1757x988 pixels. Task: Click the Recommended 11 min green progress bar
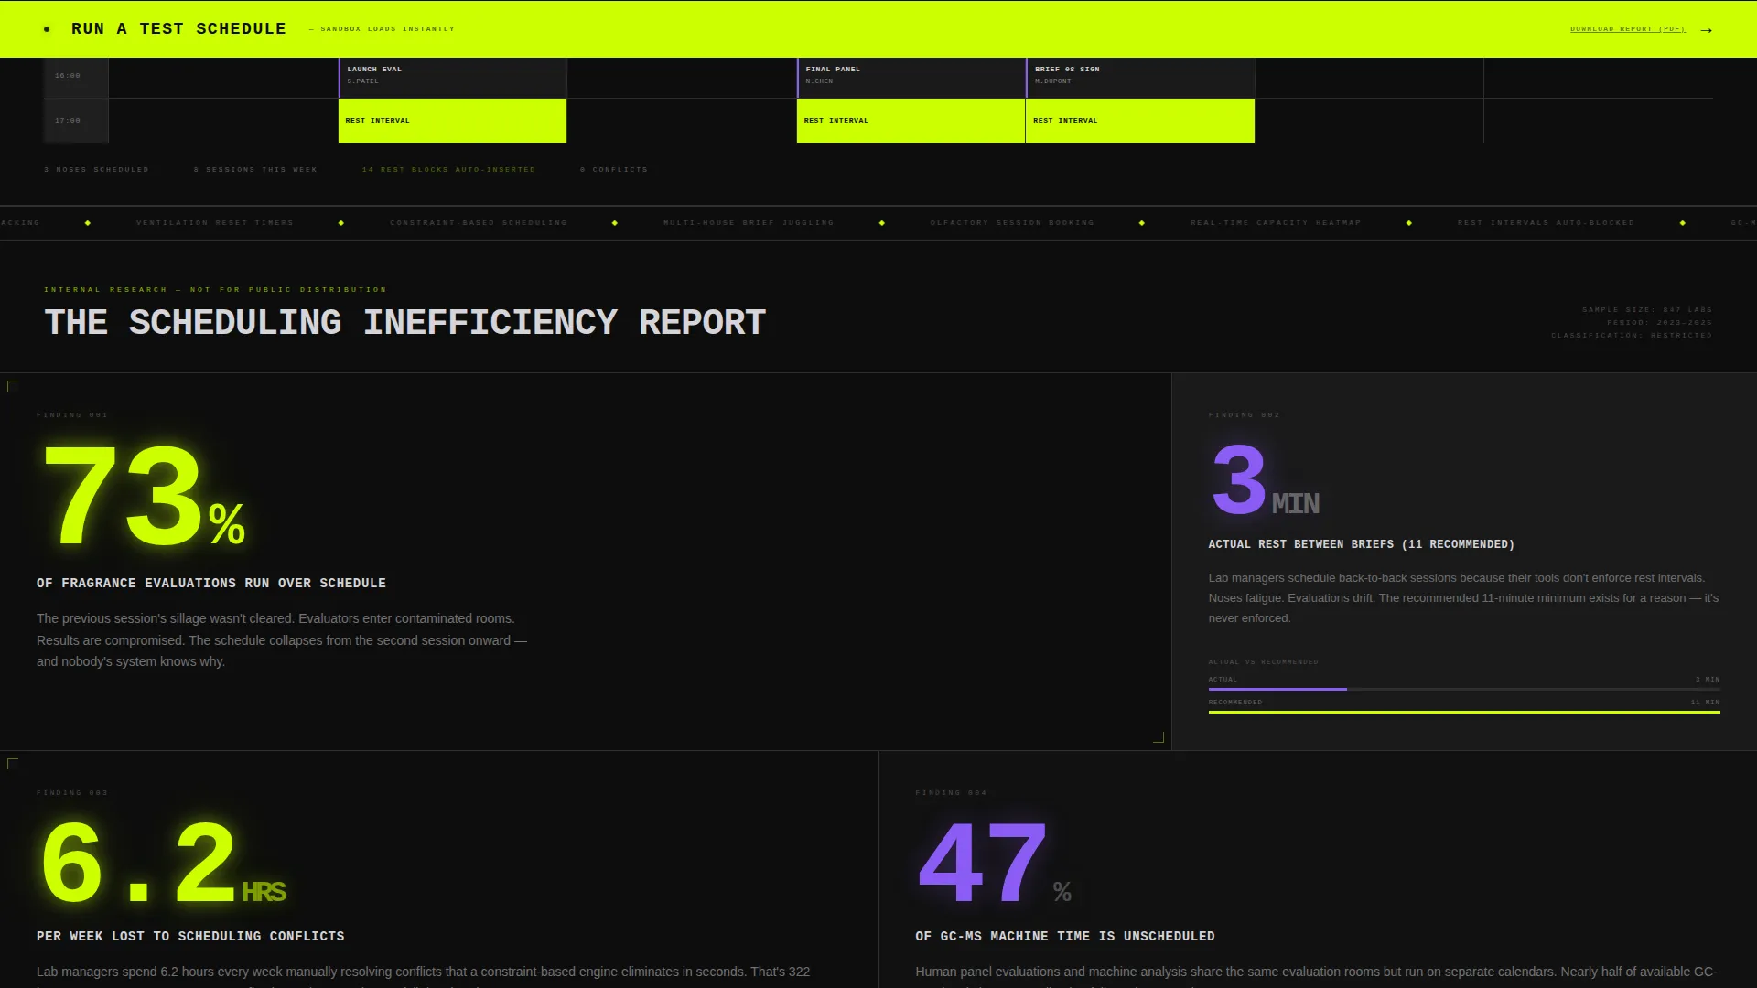click(1464, 712)
